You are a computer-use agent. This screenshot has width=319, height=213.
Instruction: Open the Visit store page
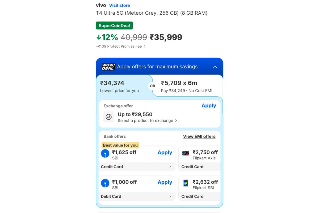(119, 5)
